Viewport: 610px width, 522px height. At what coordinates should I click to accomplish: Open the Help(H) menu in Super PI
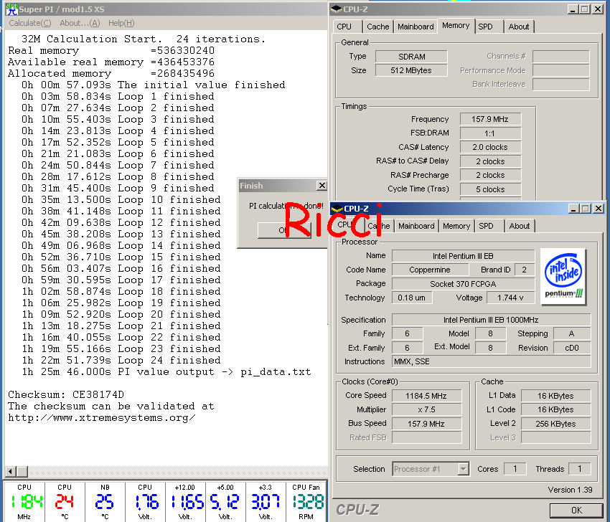point(121,23)
